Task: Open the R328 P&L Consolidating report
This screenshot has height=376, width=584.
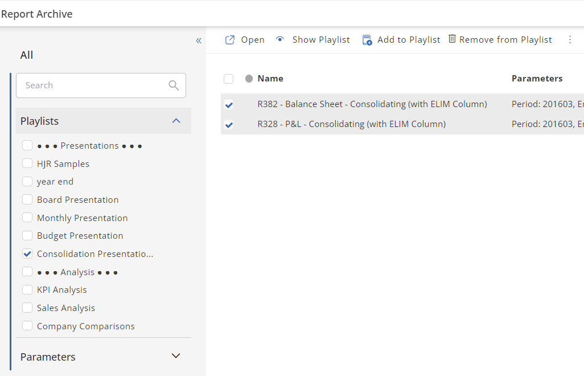Action: point(351,124)
